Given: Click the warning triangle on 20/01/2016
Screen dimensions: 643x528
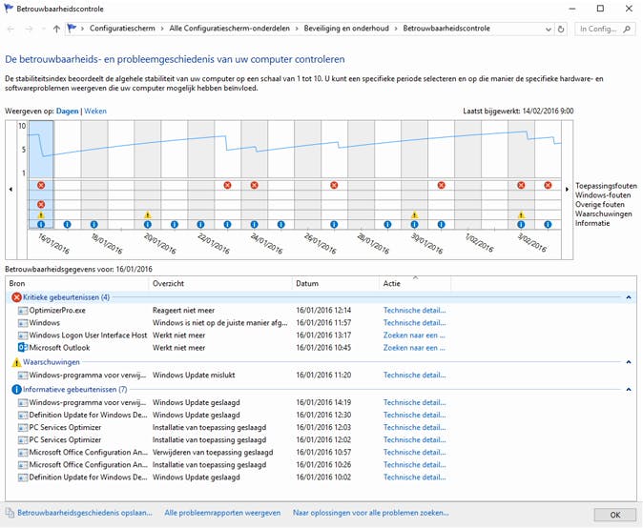Looking at the screenshot, I should (148, 214).
